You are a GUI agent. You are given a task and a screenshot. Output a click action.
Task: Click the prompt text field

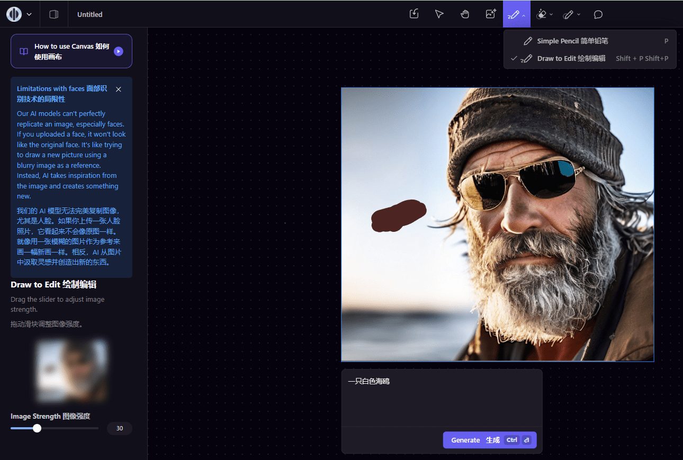point(442,397)
